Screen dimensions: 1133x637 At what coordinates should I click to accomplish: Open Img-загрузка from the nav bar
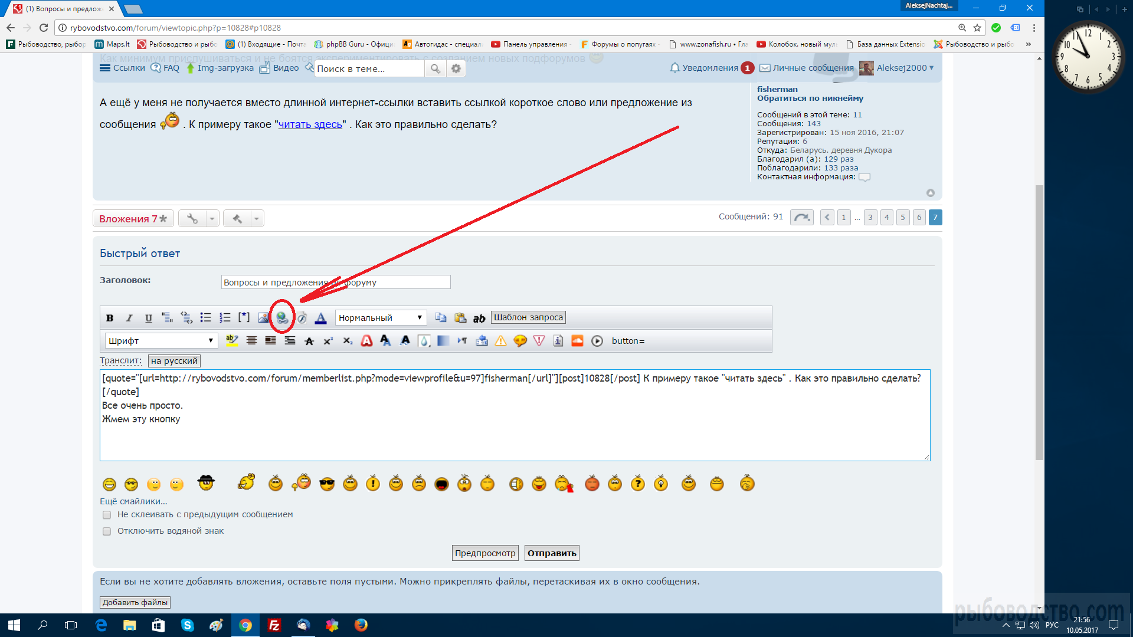pyautogui.click(x=220, y=68)
